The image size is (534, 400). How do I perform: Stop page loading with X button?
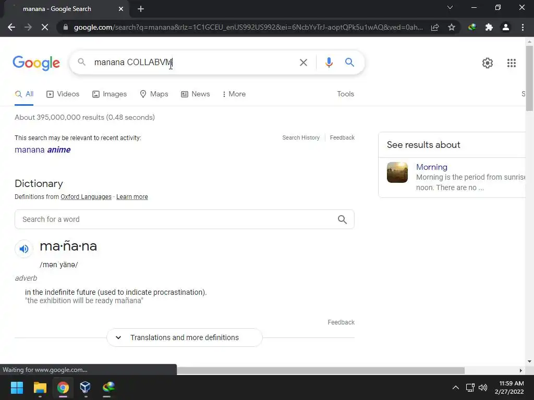[45, 27]
